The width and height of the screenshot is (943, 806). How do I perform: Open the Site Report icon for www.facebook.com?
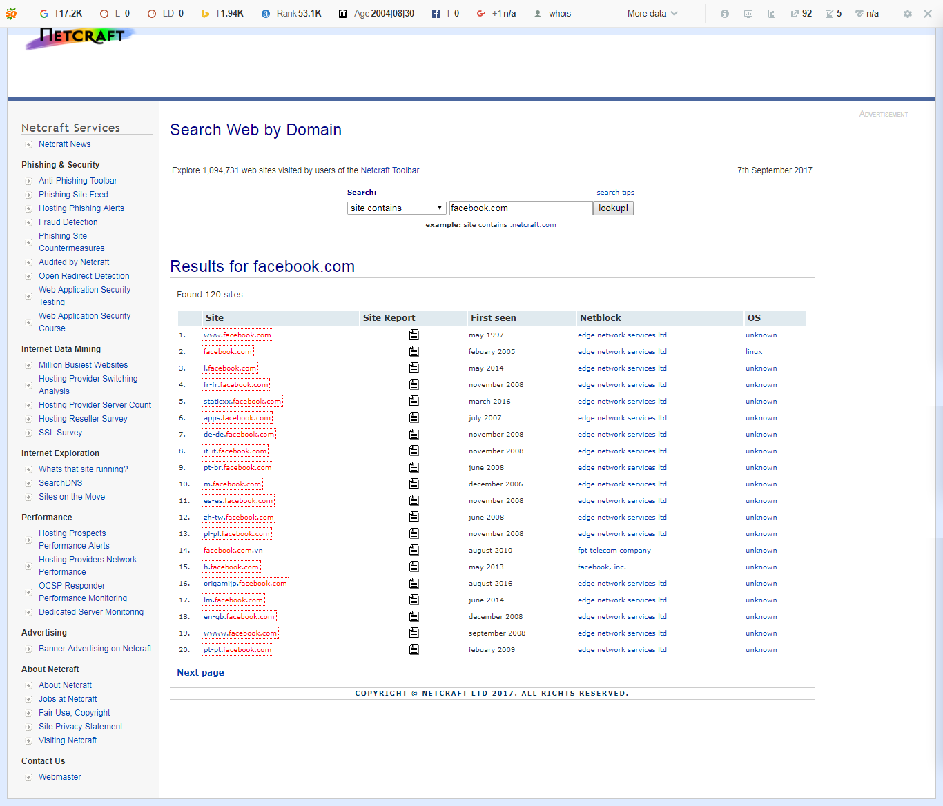coord(414,334)
